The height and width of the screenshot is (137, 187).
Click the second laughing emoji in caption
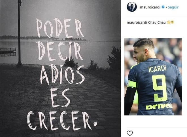[172, 22]
